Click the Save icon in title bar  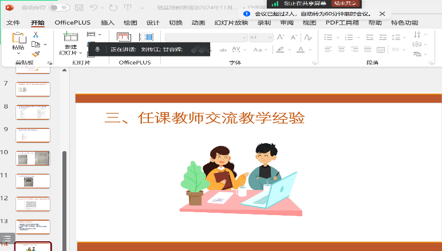coord(80,8)
